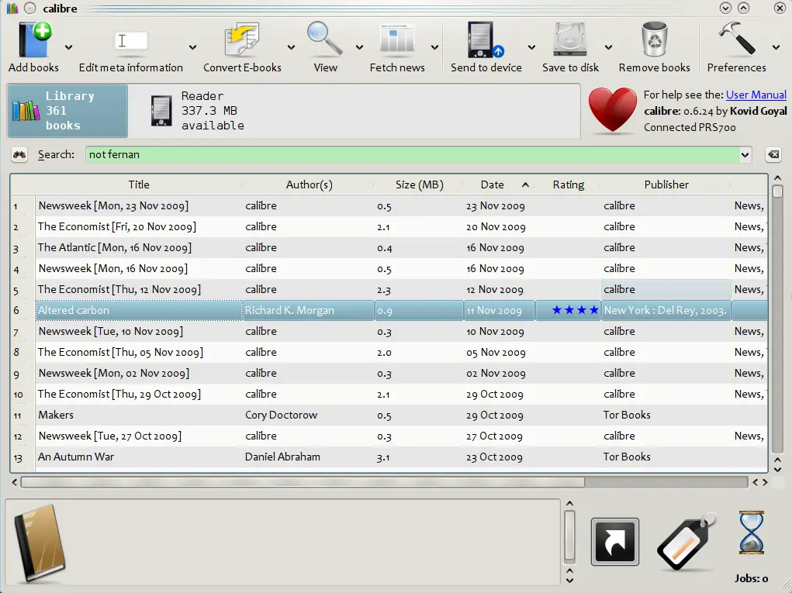Toggle Date column sort order
The image size is (792, 593).
tap(492, 184)
